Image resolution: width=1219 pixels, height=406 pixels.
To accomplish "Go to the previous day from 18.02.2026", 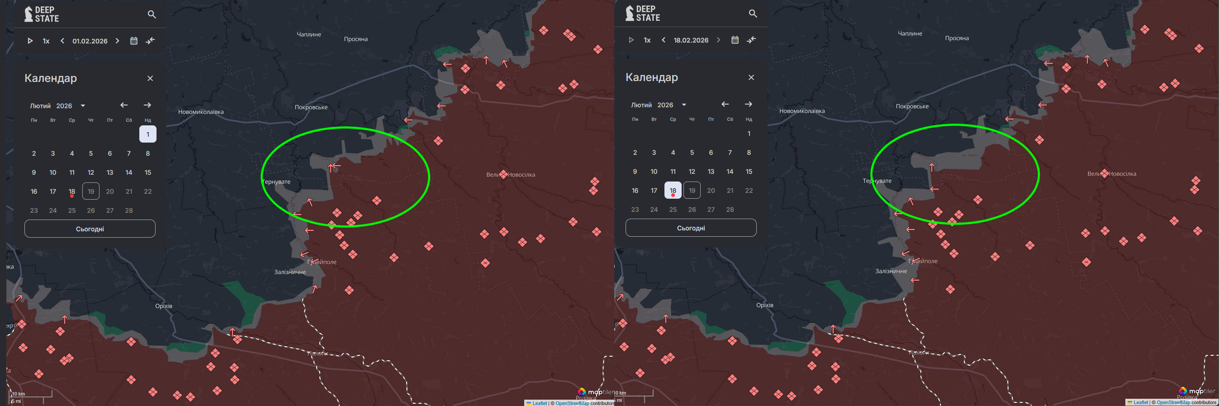I will coord(664,40).
